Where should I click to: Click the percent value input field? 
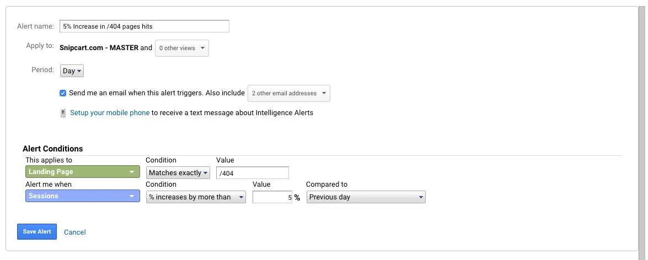[x=272, y=197]
